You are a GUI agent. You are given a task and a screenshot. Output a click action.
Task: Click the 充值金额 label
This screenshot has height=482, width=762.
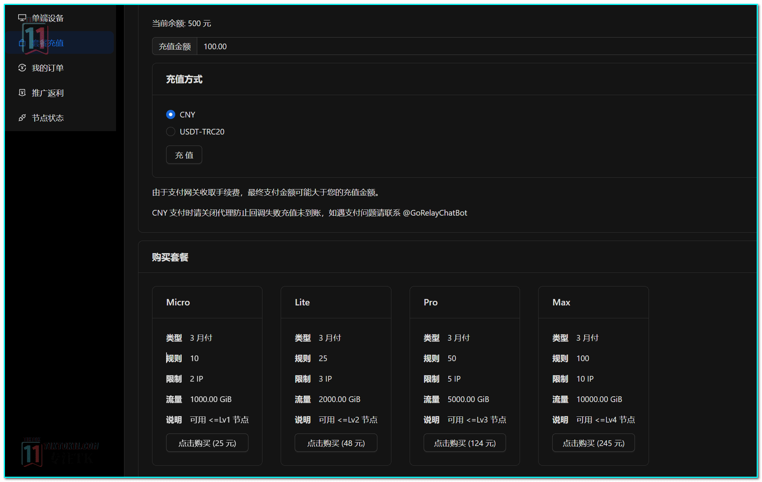click(175, 46)
